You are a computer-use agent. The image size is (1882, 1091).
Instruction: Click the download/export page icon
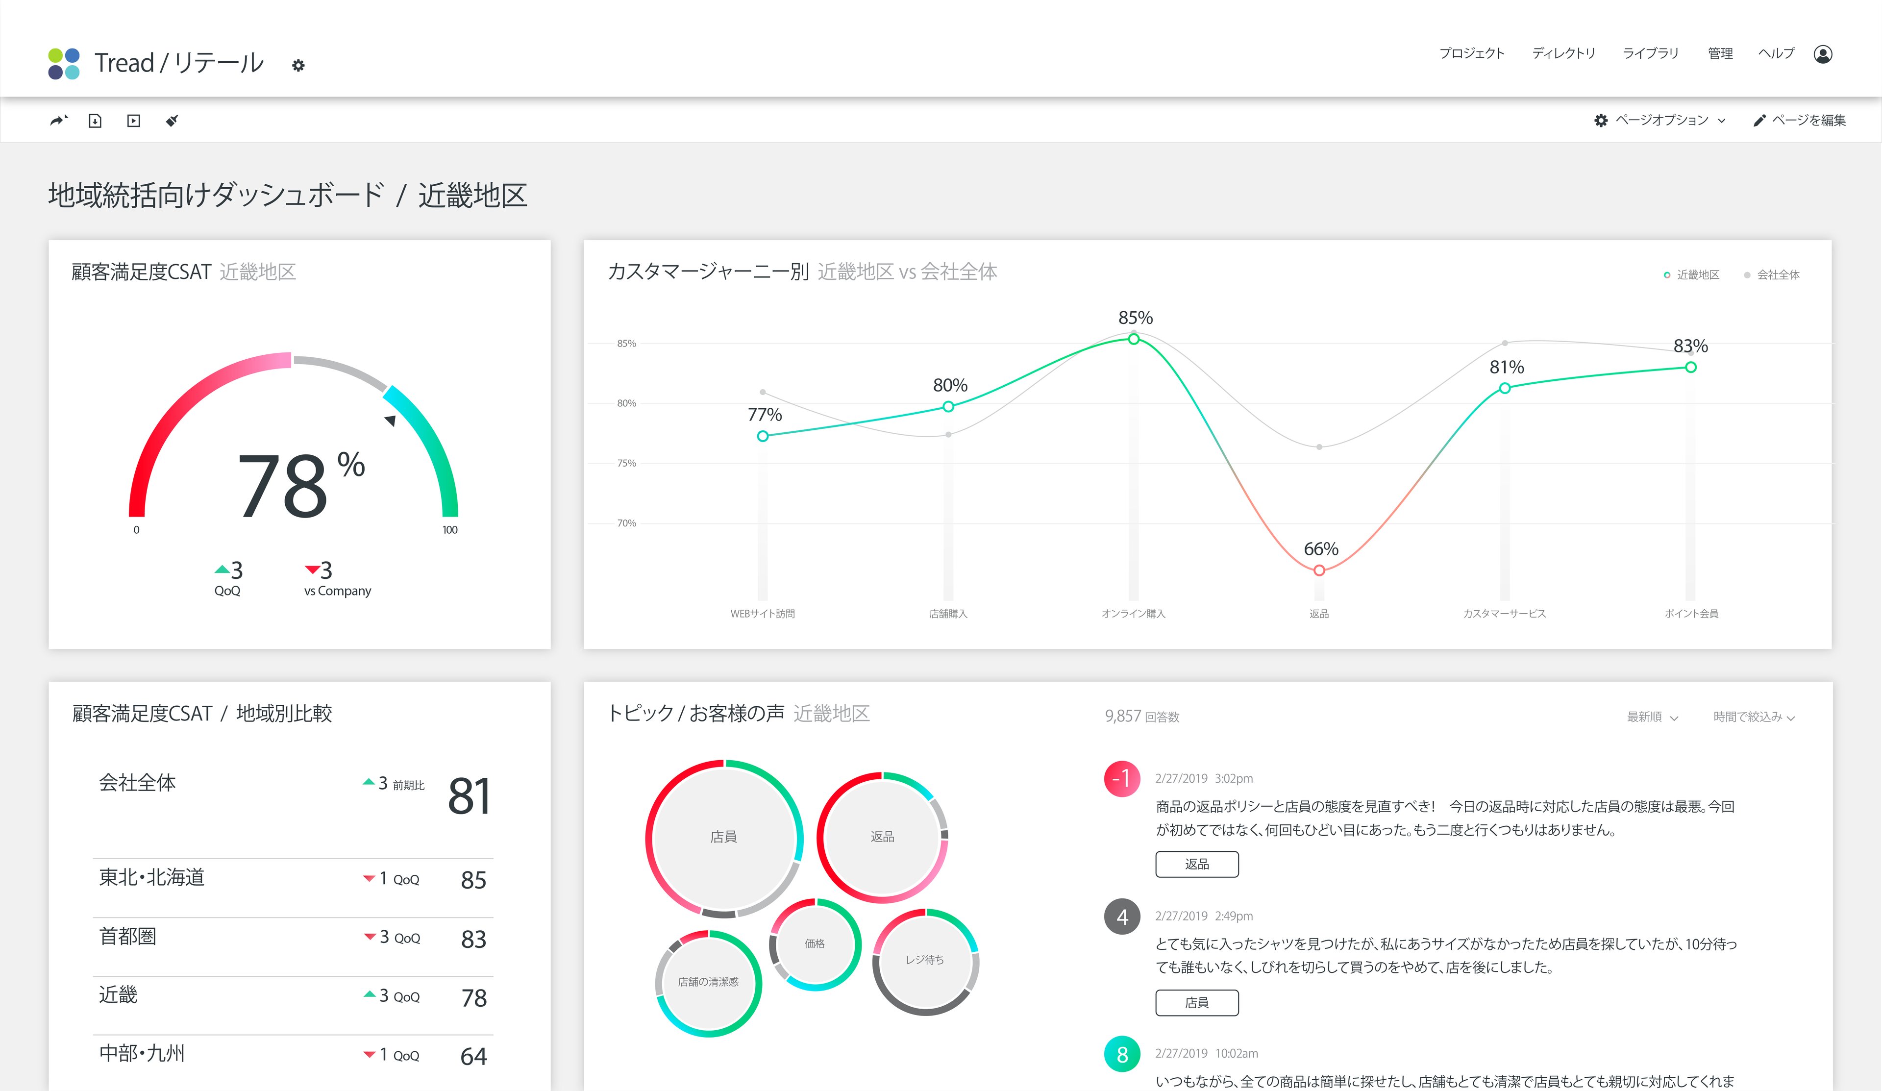pos(95,120)
